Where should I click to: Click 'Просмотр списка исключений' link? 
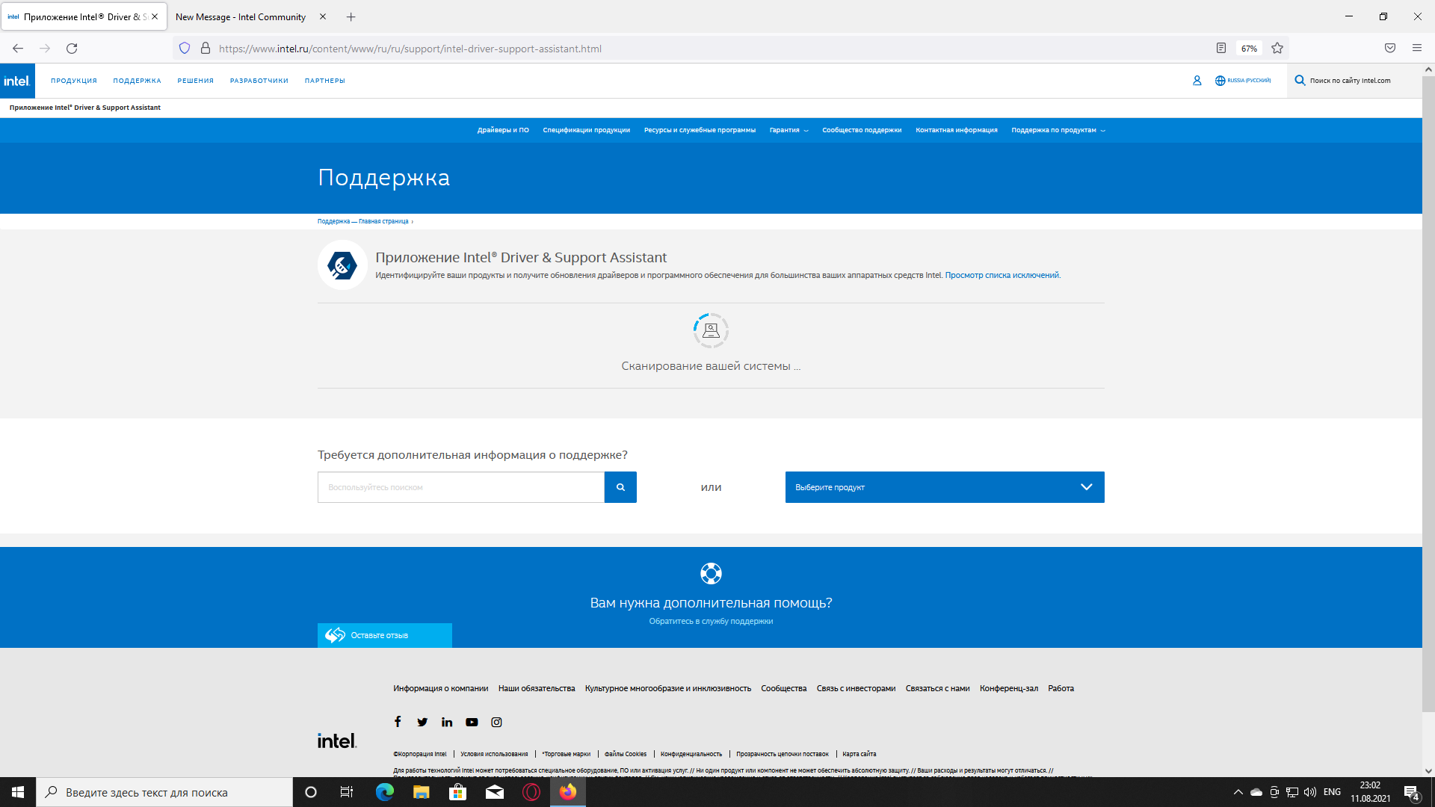coord(1002,275)
